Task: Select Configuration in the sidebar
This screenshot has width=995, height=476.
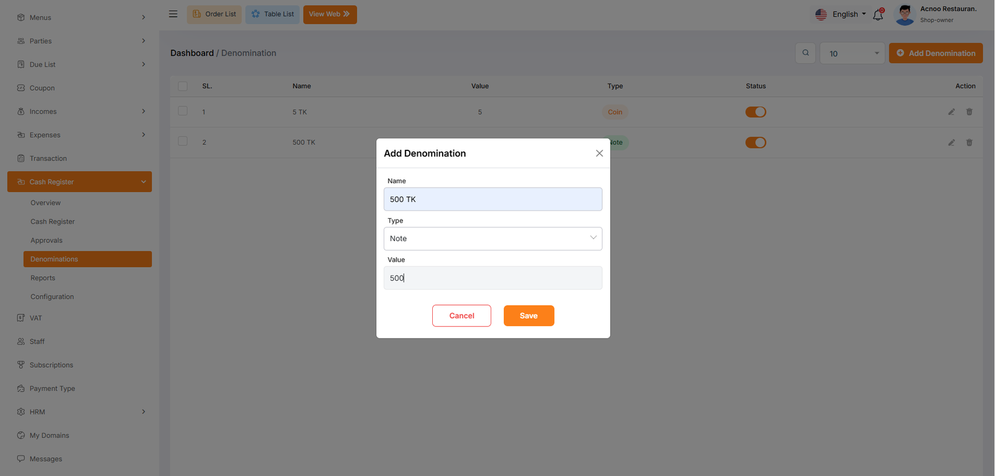Action: (x=52, y=296)
